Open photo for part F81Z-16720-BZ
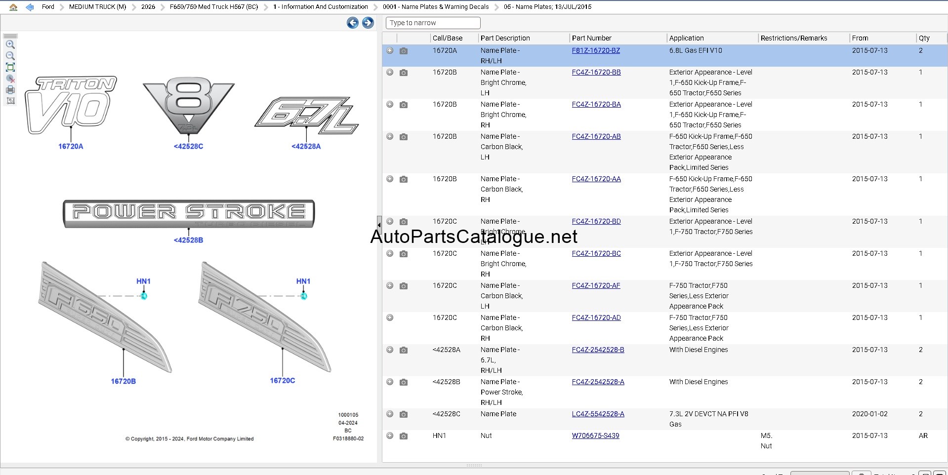Viewport: 948px width, 475px height. pos(404,51)
